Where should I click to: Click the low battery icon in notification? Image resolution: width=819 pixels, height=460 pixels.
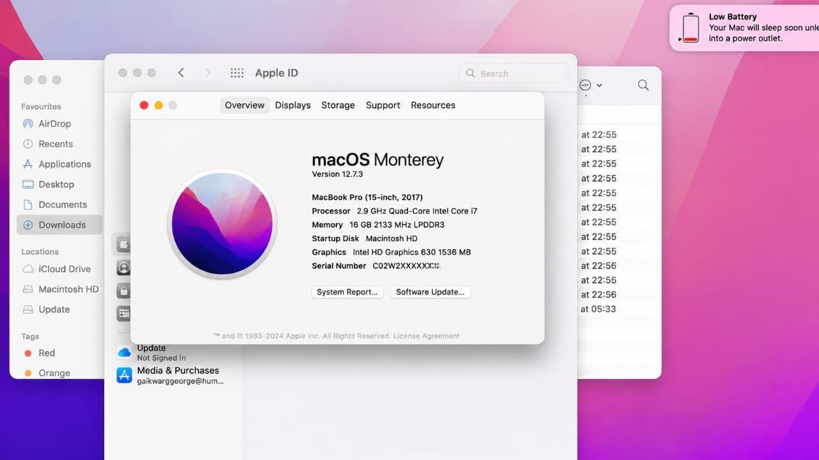690,28
